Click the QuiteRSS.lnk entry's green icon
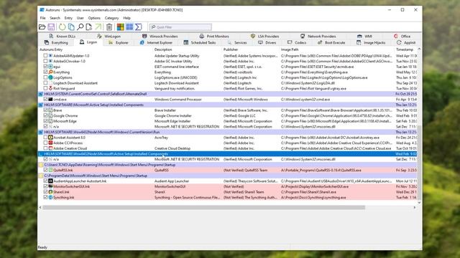460x258 pixels. pos(50,170)
